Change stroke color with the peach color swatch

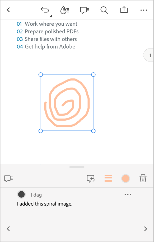125,178
